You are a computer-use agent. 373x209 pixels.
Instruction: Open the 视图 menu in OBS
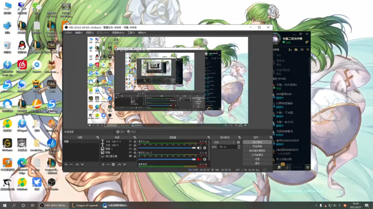coord(90,33)
